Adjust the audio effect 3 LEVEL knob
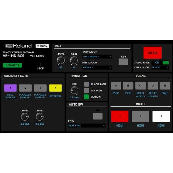The image size is (173, 173). coord(40,117)
